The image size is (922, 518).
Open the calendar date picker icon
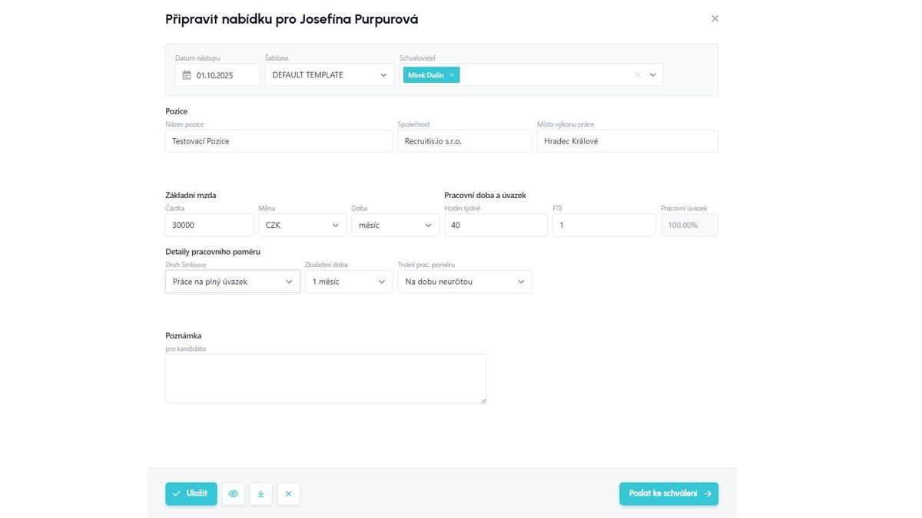(187, 75)
